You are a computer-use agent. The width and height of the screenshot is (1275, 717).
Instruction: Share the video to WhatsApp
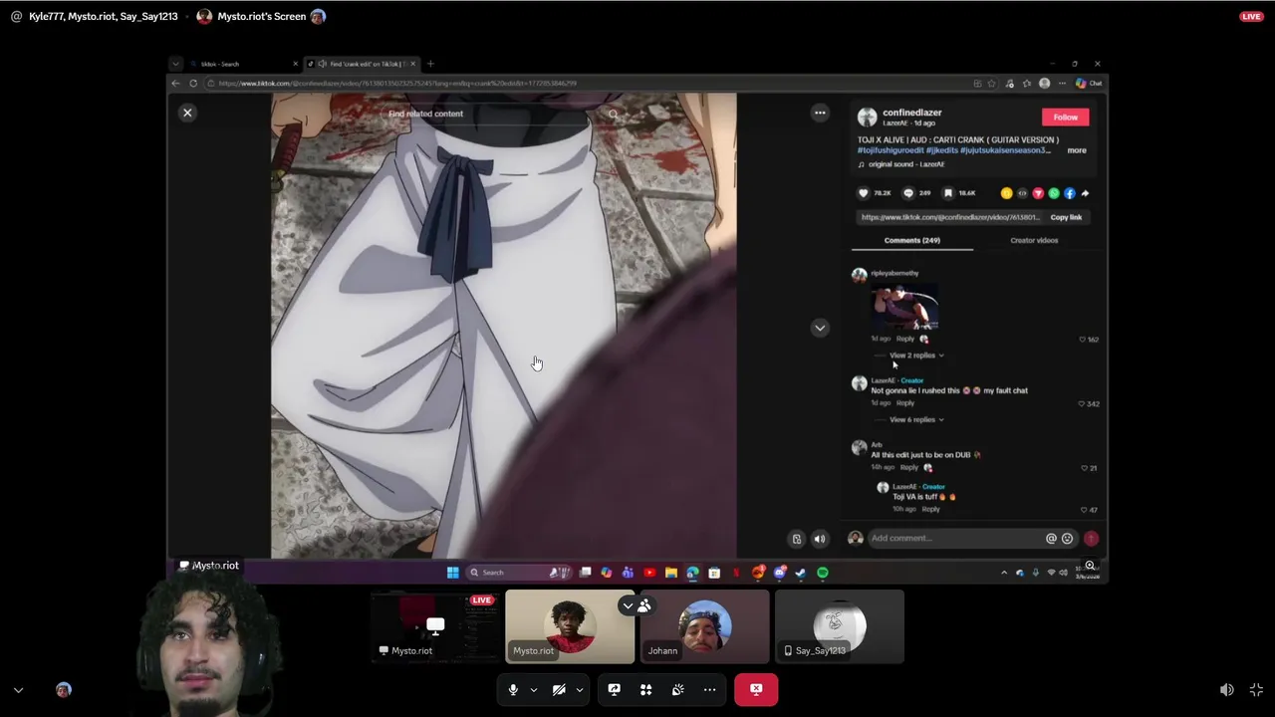(1054, 193)
